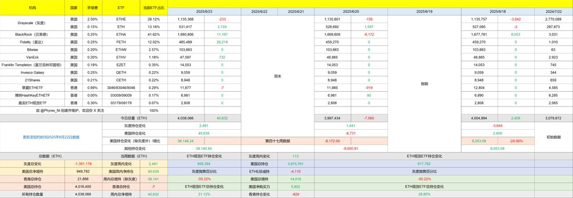The width and height of the screenshot is (573, 198).
Task: Click the 更新至纽约时间2025年6月22日数据 note
Action: (x=51, y=137)
